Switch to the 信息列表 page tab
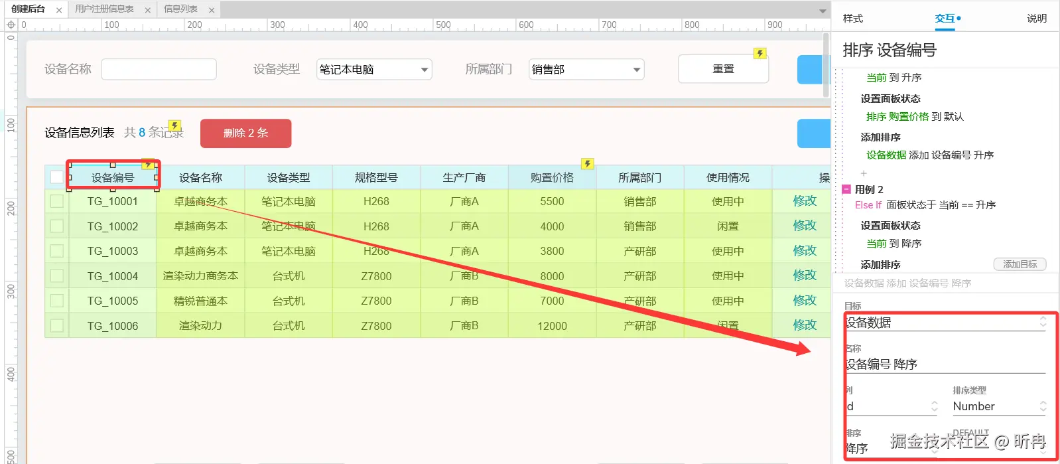Image resolution: width=1060 pixels, height=464 pixels. (180, 9)
